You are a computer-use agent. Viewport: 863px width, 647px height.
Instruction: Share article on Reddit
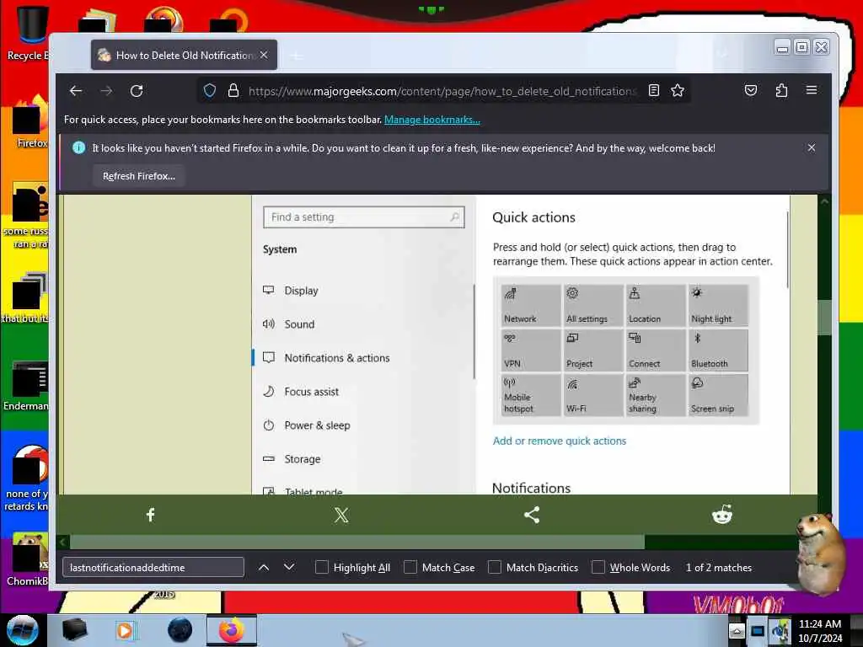722,515
